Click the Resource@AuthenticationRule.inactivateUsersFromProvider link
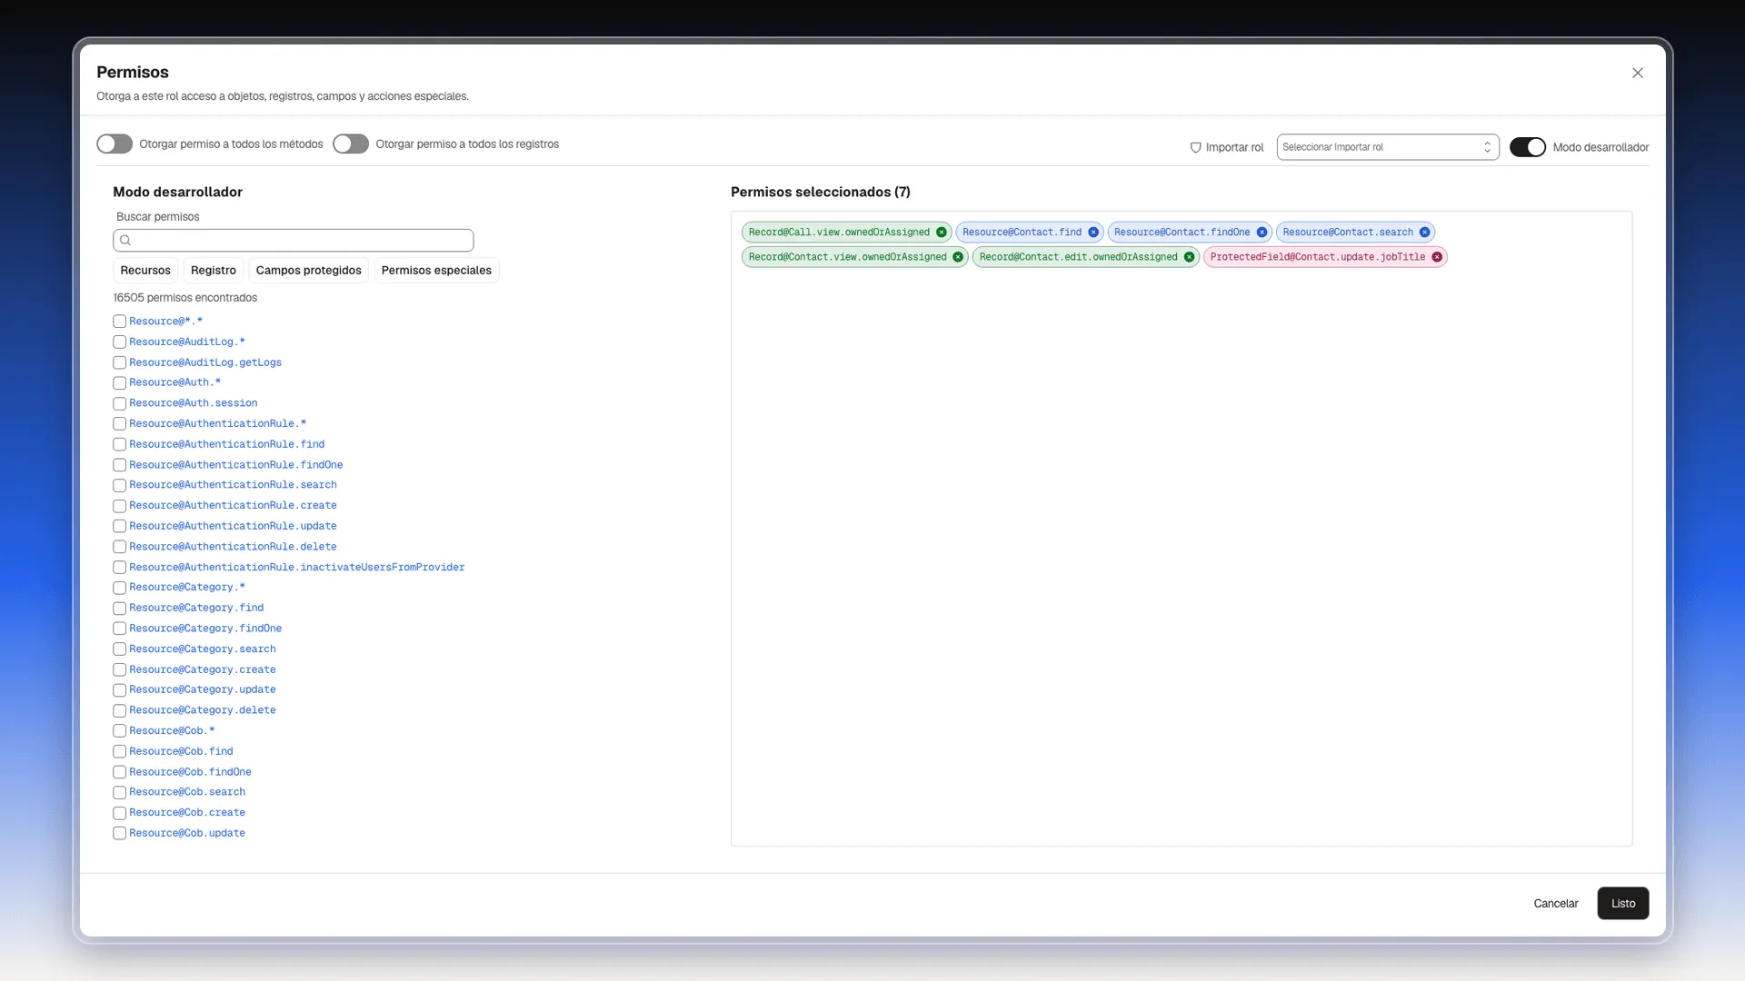 (296, 568)
